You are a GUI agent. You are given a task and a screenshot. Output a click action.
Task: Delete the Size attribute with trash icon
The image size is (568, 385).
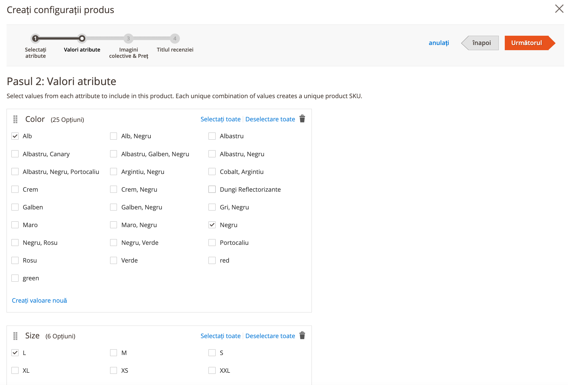pos(302,335)
